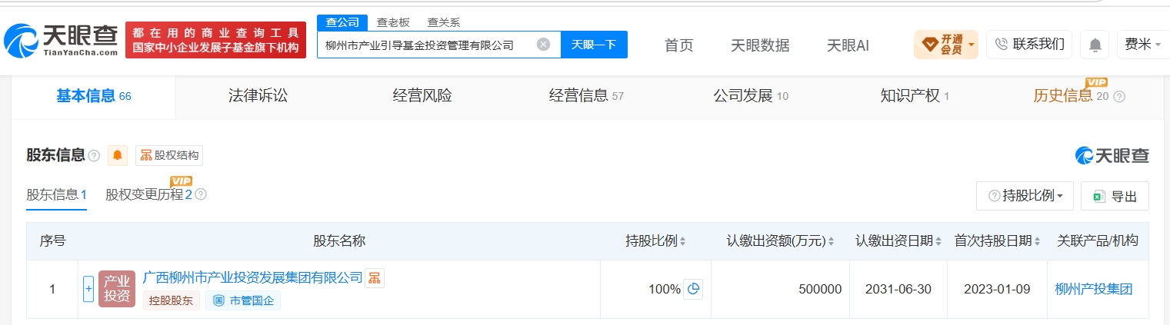Image resolution: width=1170 pixels, height=325 pixels.
Task: Expand the shareholder row plus button
Action: pyautogui.click(x=88, y=289)
